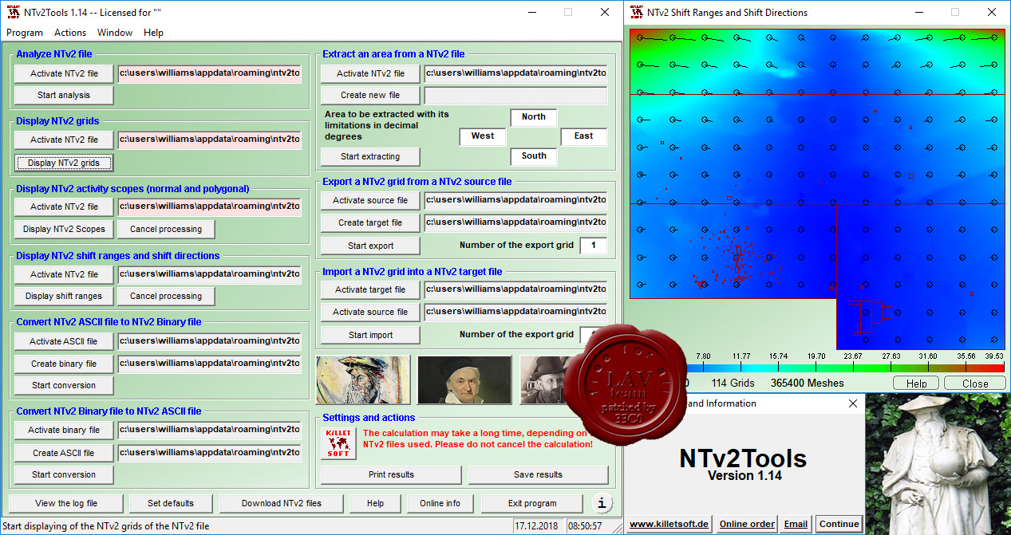Image resolution: width=1011 pixels, height=535 pixels.
Task: Click Online info
Action: tap(440, 503)
